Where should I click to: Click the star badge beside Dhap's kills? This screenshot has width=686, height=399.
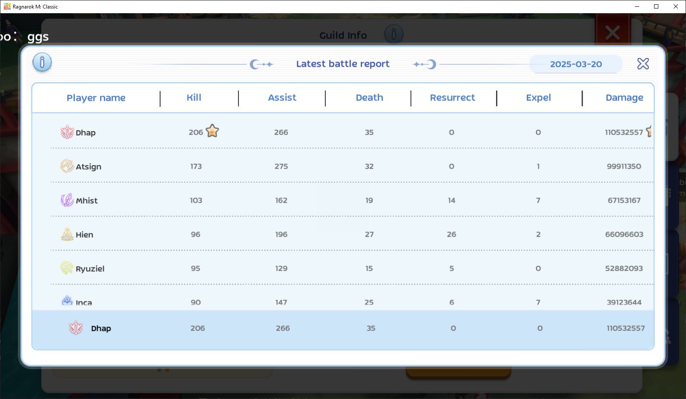[212, 131]
